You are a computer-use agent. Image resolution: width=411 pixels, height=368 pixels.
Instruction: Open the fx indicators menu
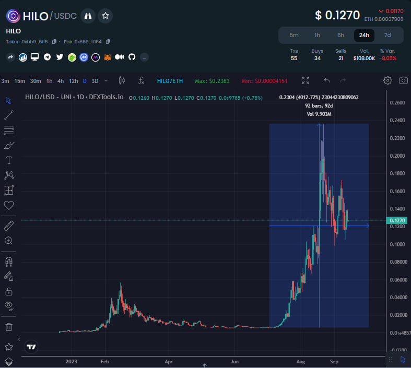point(141,80)
